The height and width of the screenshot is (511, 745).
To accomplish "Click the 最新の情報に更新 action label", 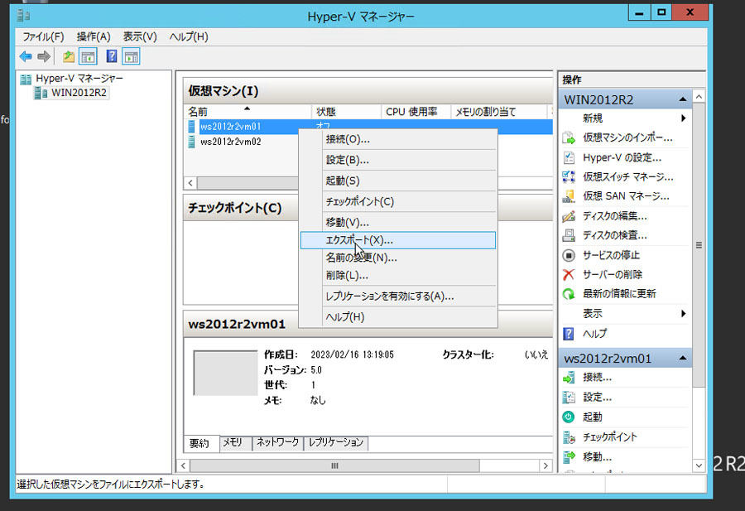I will point(619,294).
